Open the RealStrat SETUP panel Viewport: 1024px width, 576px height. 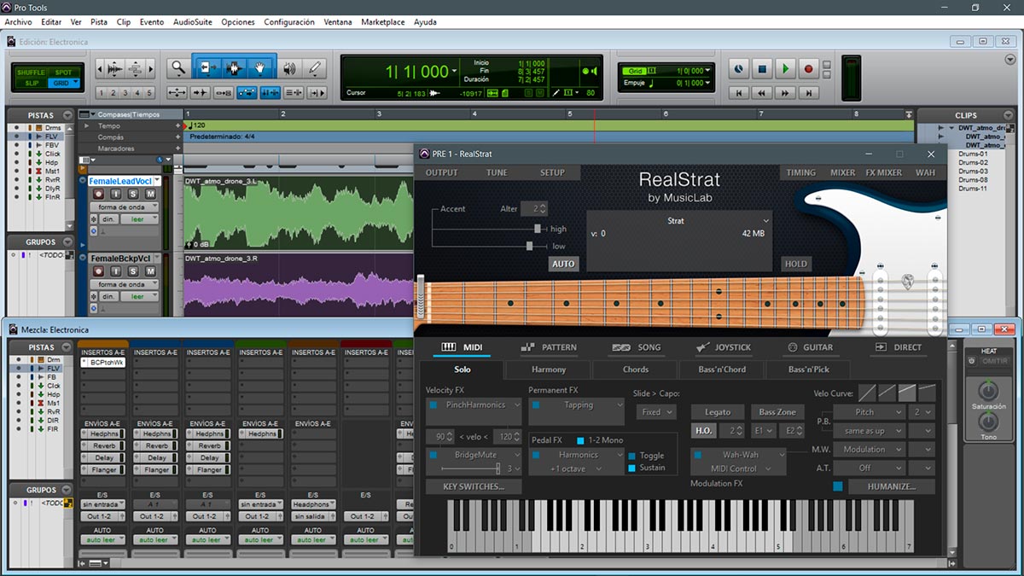(x=552, y=172)
